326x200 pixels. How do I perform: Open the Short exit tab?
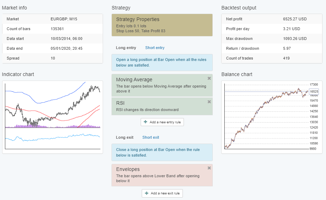tap(151, 137)
